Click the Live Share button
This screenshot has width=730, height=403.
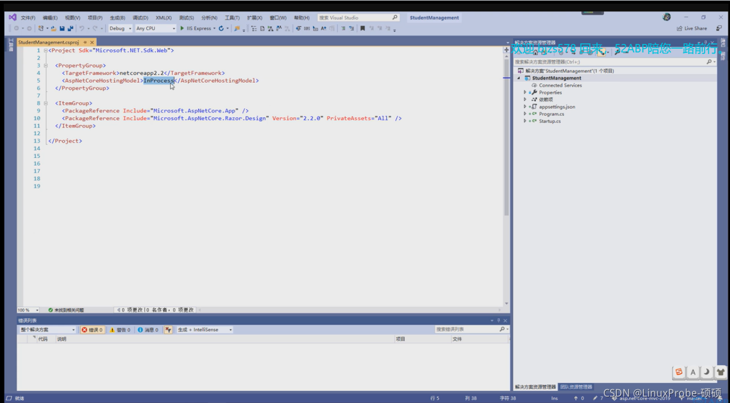(691, 29)
